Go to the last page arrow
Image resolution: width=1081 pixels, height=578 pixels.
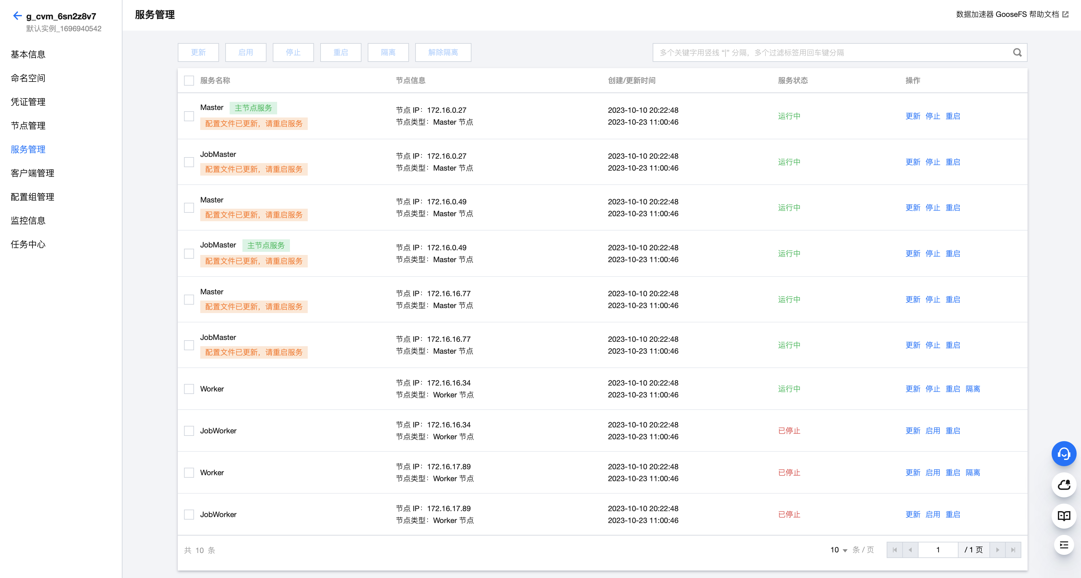(1013, 550)
